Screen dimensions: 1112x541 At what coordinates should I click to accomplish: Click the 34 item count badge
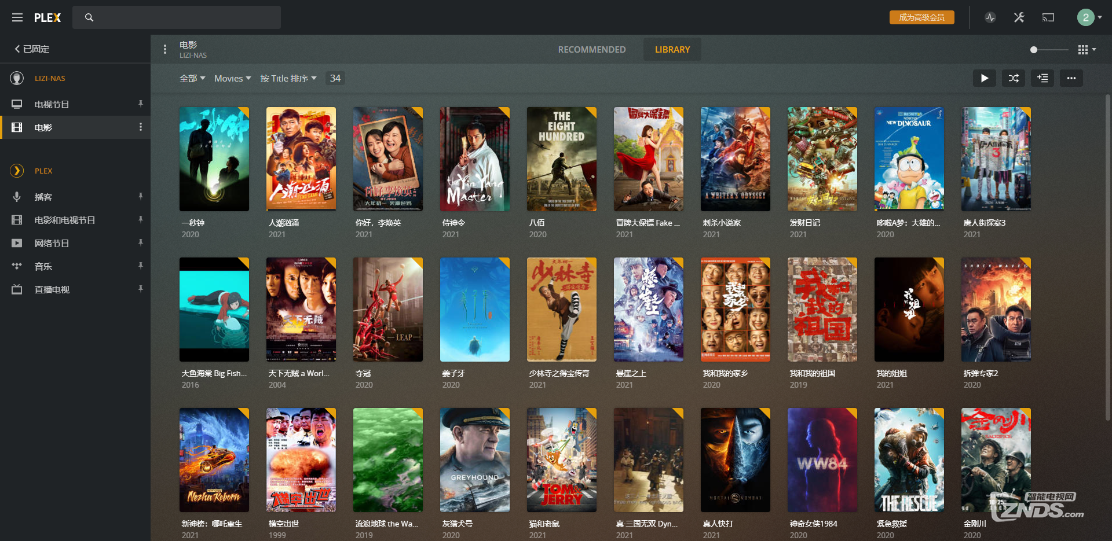pyautogui.click(x=335, y=78)
